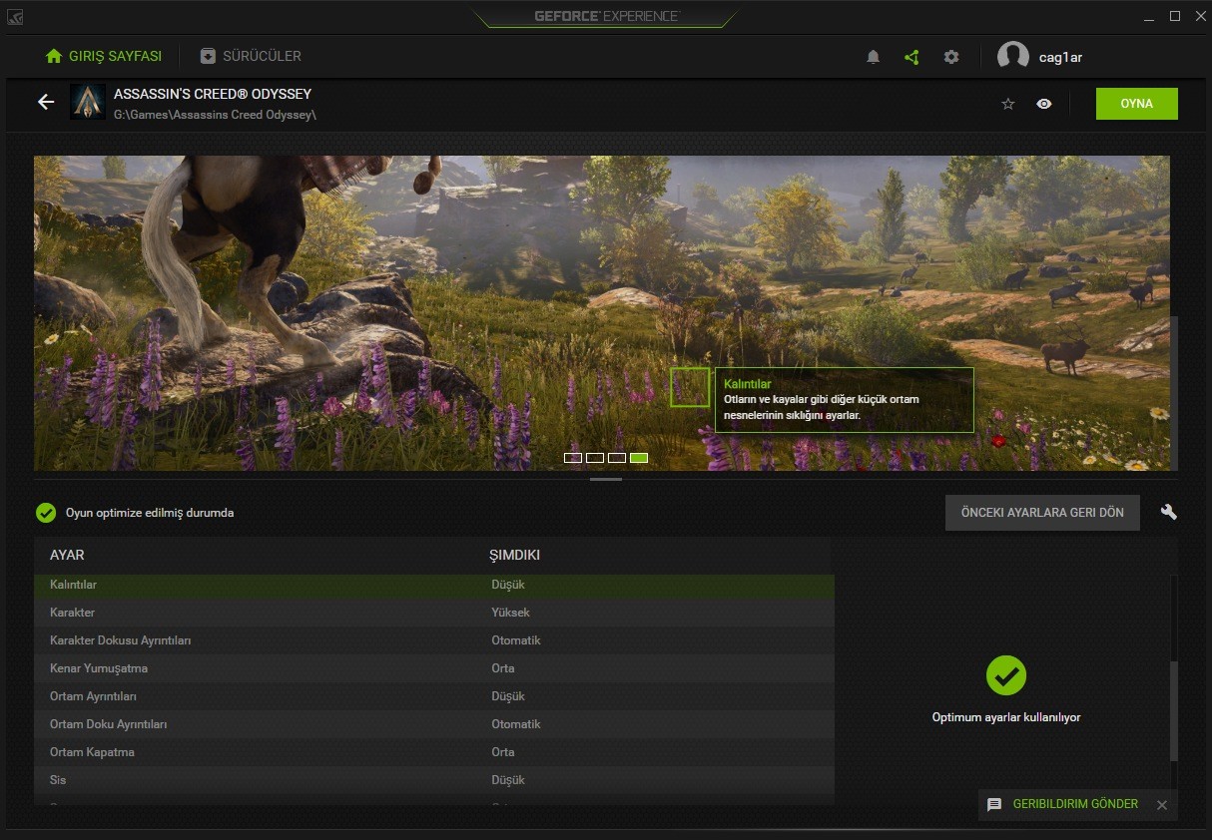The width and height of the screenshot is (1212, 840).
Task: Close the feedback bar
Action: click(x=1161, y=805)
